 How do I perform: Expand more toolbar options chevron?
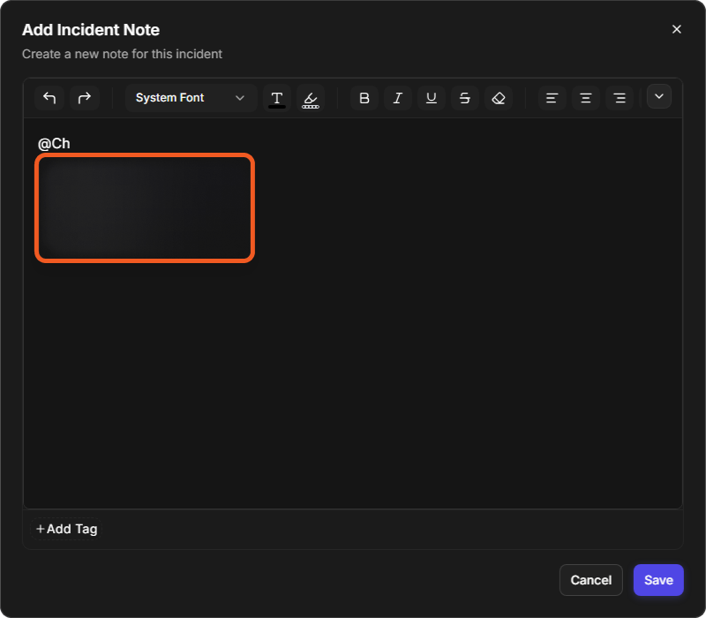click(x=659, y=96)
